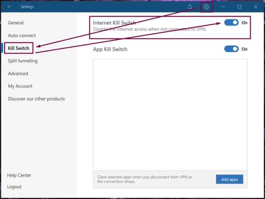Viewport: 265px width, 199px height.
Task: Turn off the App Kill Switch toggle
Action: pyautogui.click(x=231, y=49)
